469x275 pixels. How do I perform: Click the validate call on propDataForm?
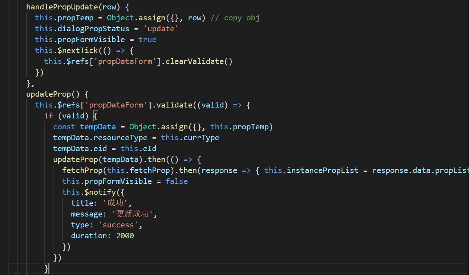tap(174, 105)
